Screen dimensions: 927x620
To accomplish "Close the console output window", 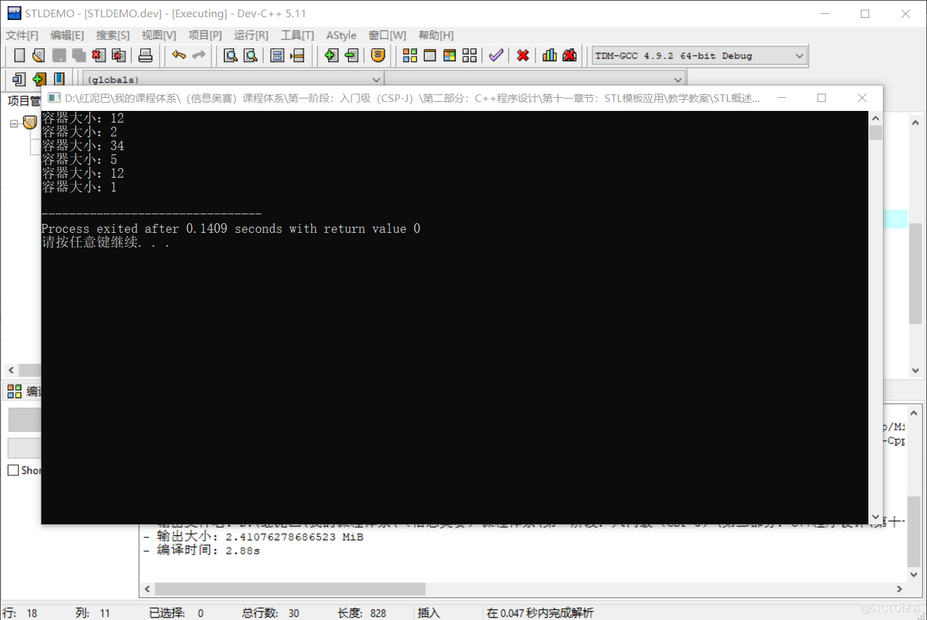I will click(862, 98).
